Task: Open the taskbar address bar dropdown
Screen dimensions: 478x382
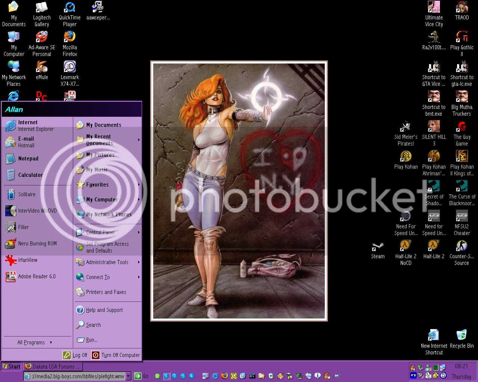Action: 128,376
